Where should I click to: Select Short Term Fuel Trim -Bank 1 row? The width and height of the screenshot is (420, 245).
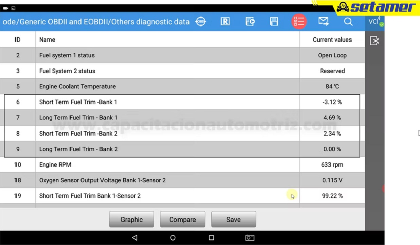(x=182, y=102)
